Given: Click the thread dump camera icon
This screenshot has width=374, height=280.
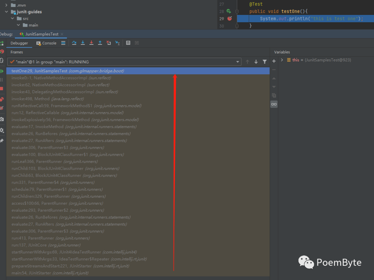Looking at the screenshot, I should tap(2, 119).
